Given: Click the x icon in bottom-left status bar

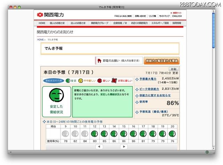Looking at the screenshot, I should click(10, 152).
